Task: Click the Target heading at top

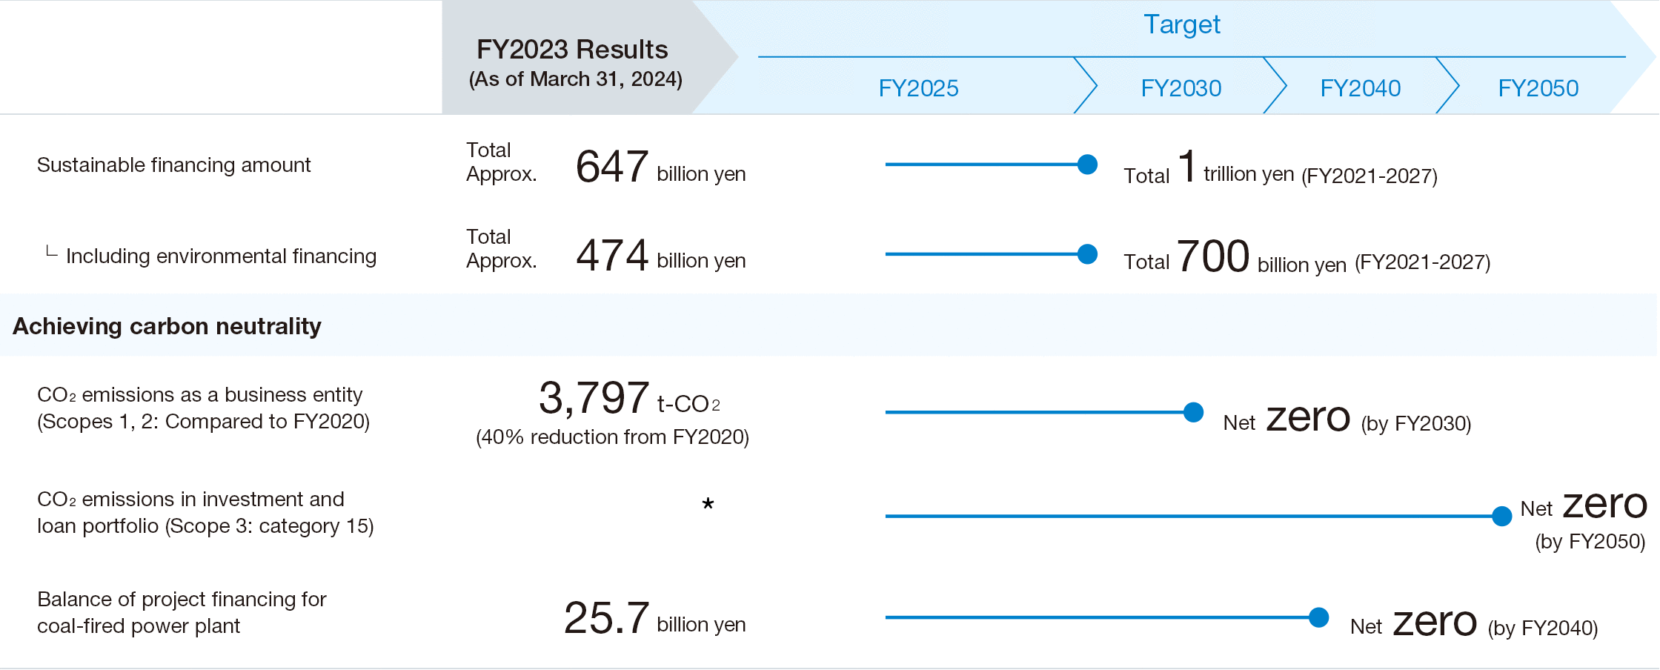Action: 1181,24
